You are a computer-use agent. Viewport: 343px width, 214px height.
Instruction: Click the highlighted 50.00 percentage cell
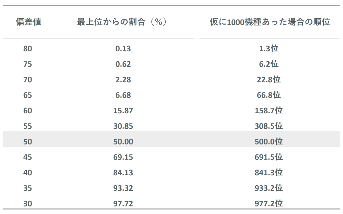pyautogui.click(x=123, y=141)
